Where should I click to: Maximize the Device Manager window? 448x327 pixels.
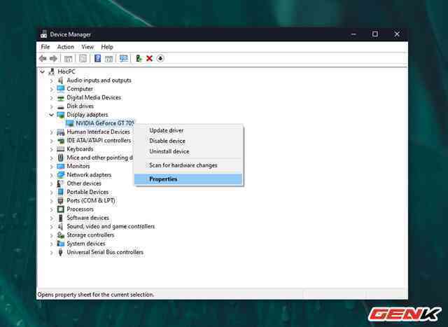[375, 34]
